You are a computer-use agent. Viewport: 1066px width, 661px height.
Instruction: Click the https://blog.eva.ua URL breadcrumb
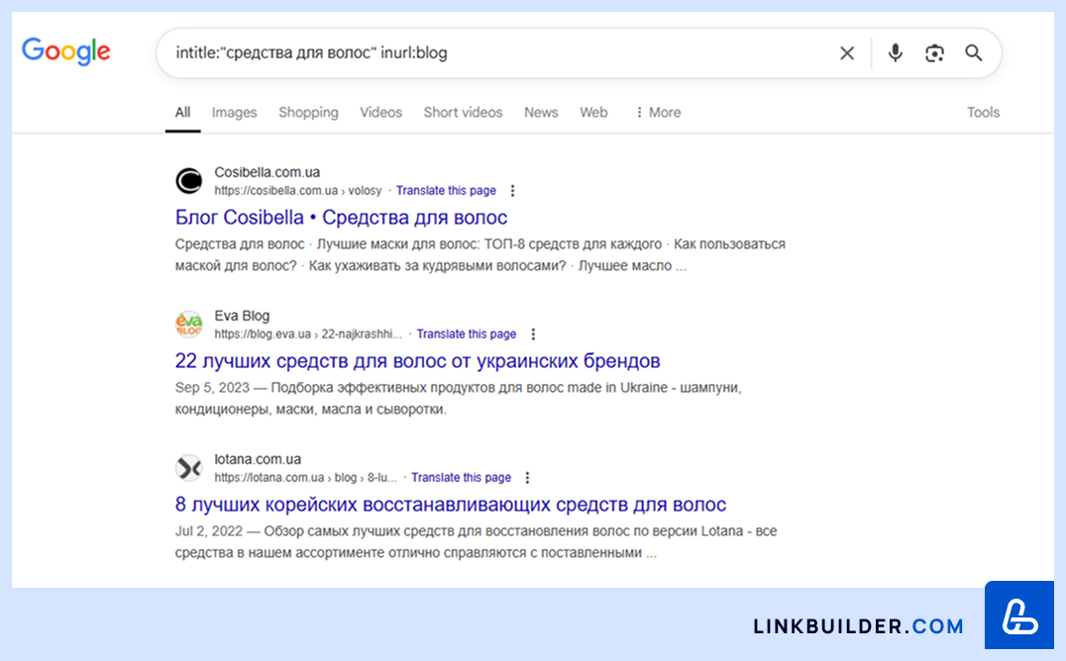309,334
